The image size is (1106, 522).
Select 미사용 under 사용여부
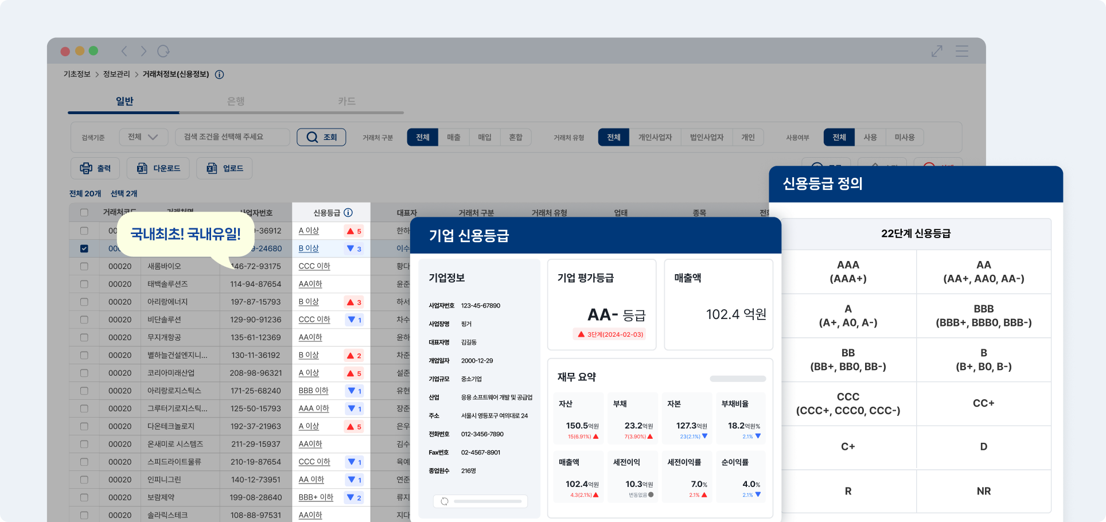click(x=905, y=137)
